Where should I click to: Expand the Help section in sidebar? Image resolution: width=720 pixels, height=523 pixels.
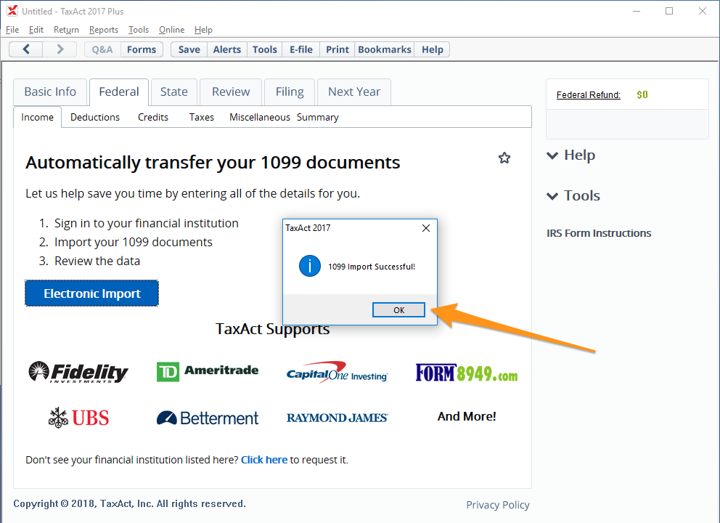point(570,155)
